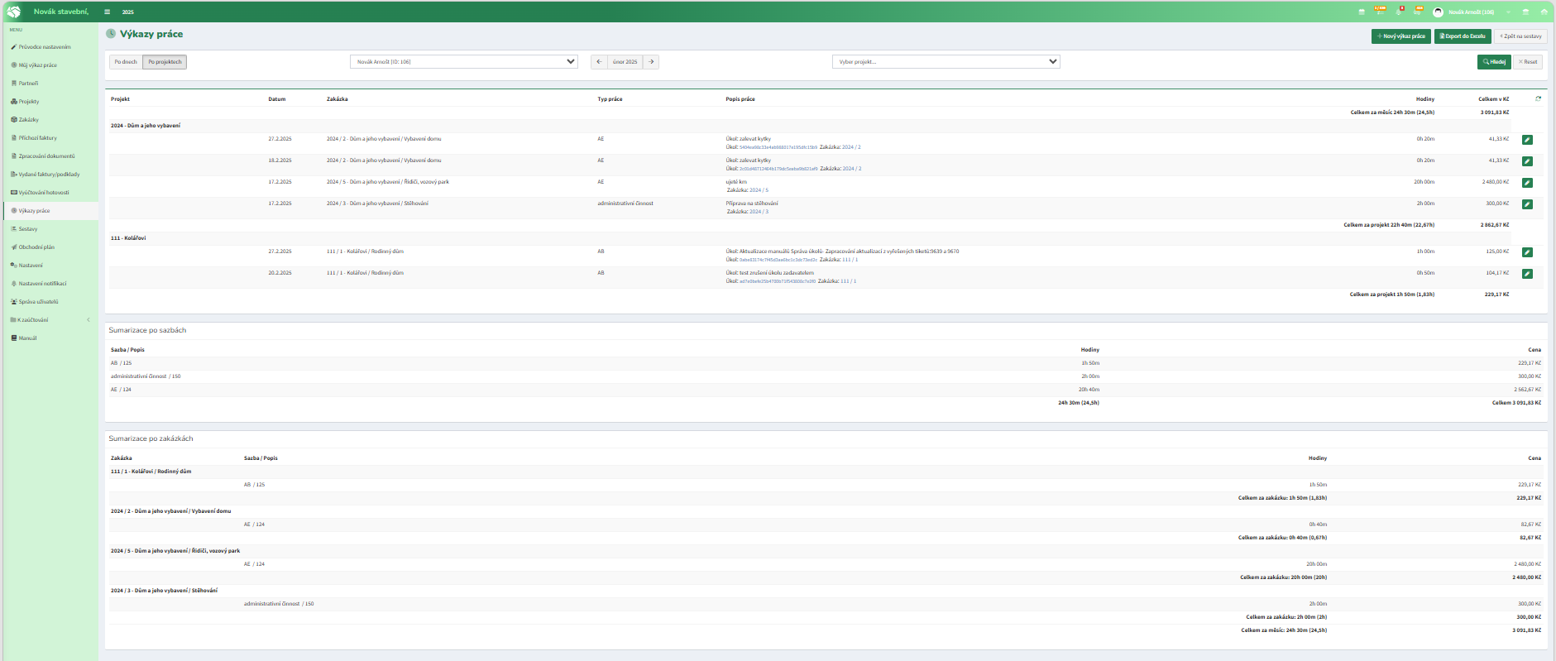Image resolution: width=1556 pixels, height=661 pixels.
Task: Click the year 2025 in the top bar
Action: [x=127, y=12]
